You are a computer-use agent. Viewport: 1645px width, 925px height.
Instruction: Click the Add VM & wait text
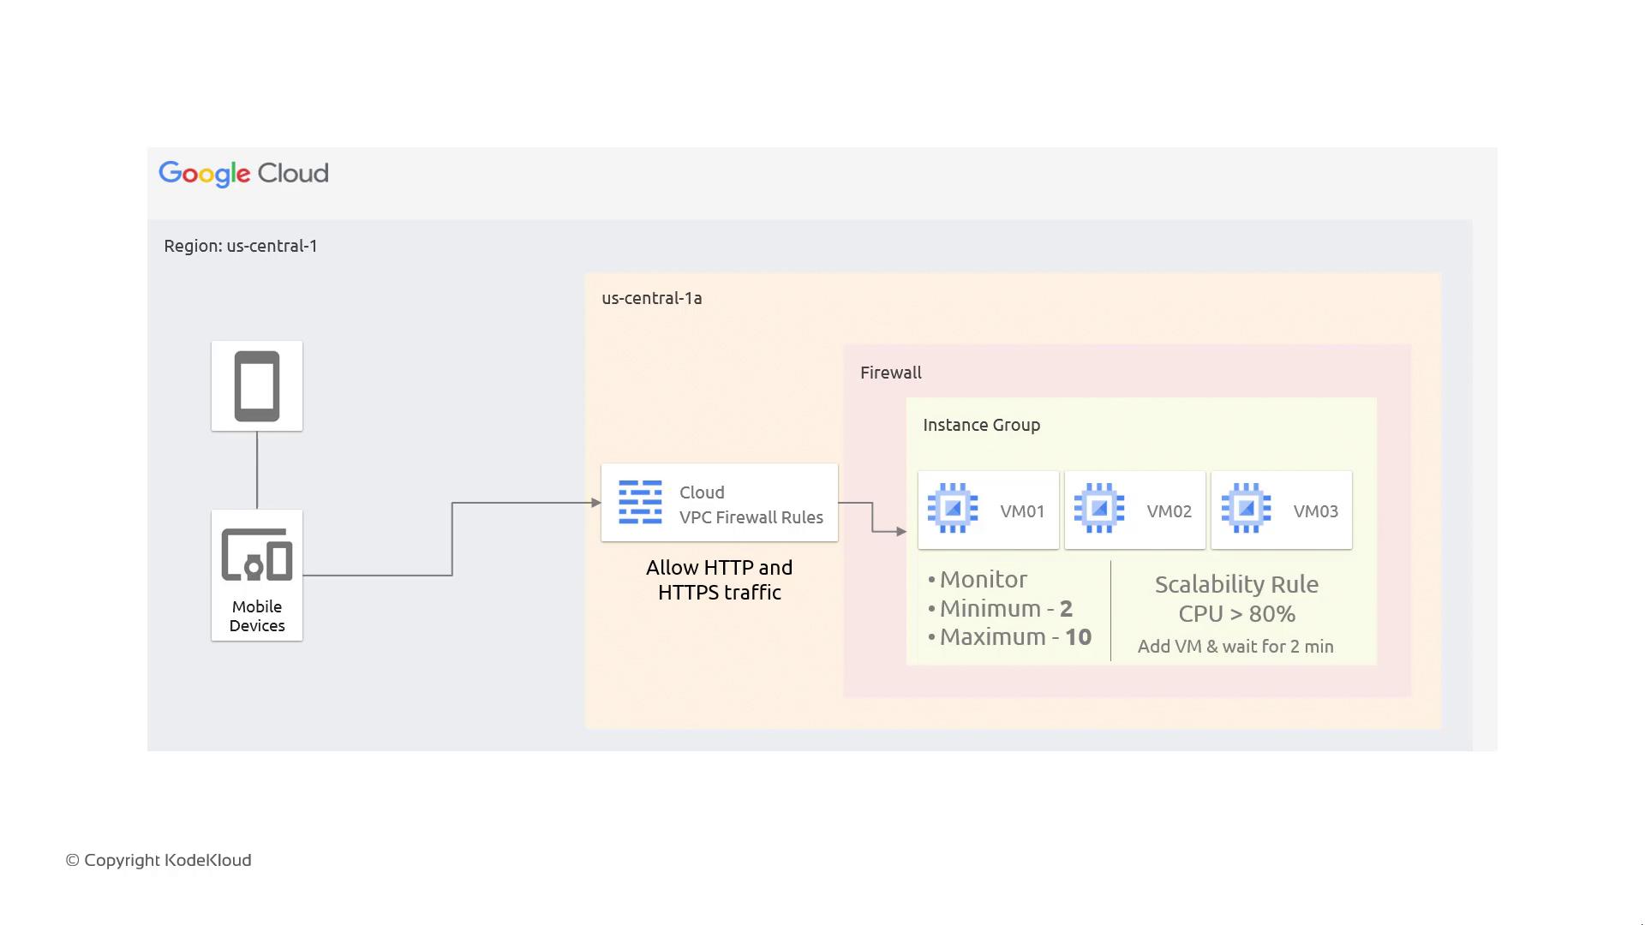tap(1235, 647)
